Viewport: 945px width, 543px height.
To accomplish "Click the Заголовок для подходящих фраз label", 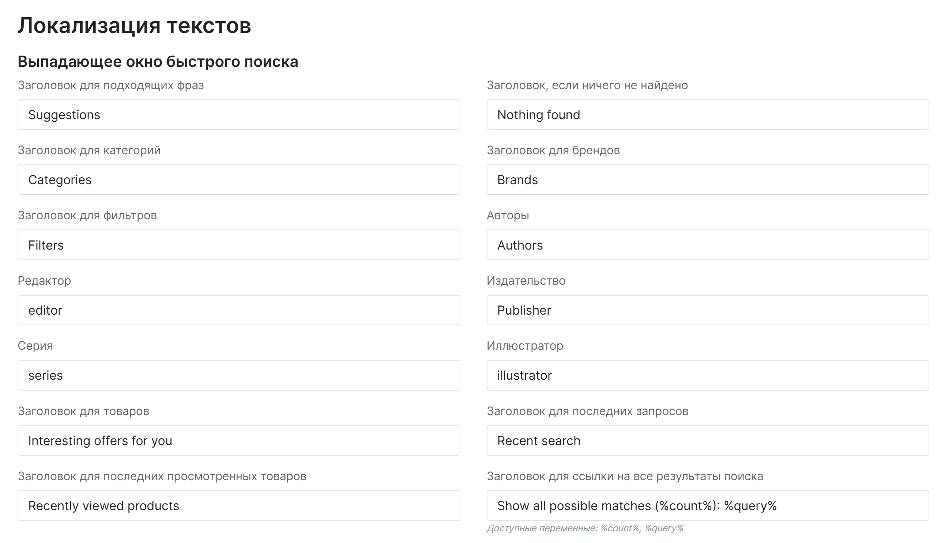I will click(111, 86).
